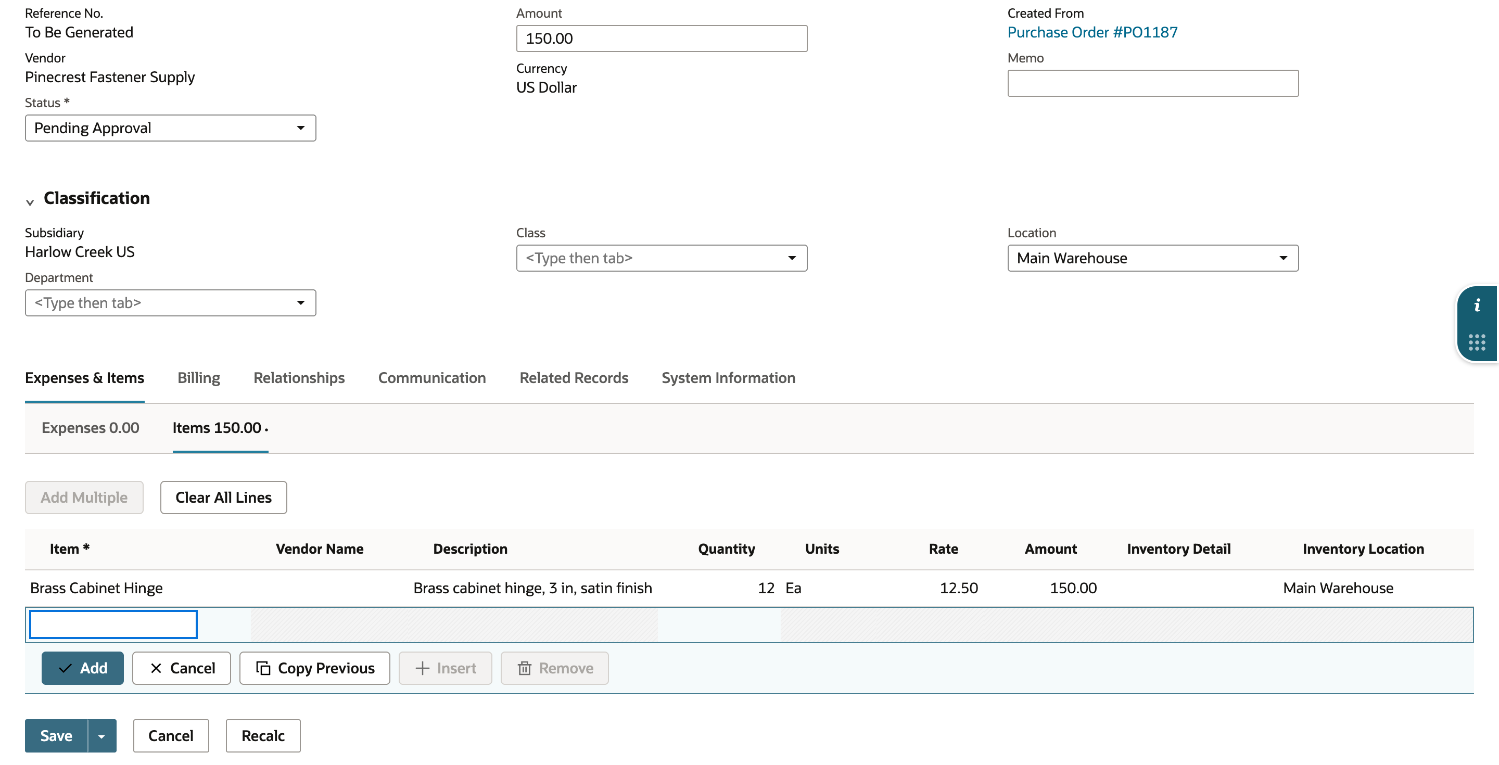
Task: Cancel the current line edit
Action: (182, 668)
